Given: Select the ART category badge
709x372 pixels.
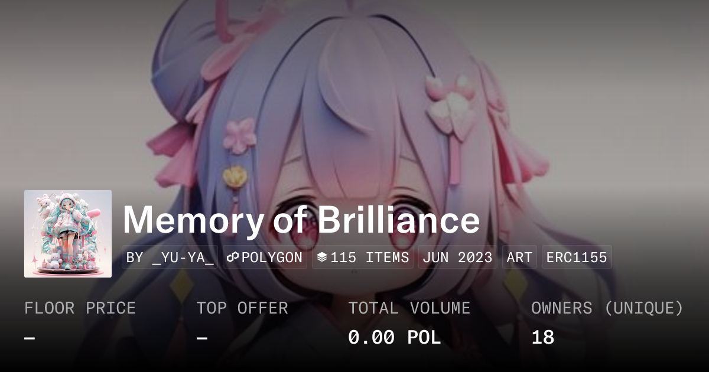Looking at the screenshot, I should click(520, 257).
